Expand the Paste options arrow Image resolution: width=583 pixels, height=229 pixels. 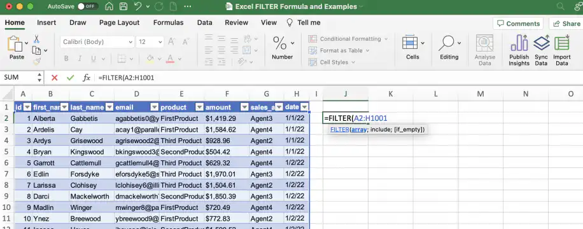(x=26, y=43)
